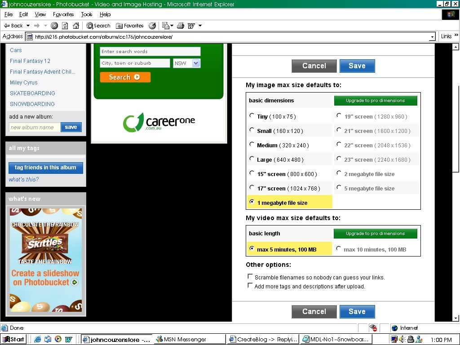Open the Favorites menu
This screenshot has height=345, width=460.
click(x=63, y=14)
